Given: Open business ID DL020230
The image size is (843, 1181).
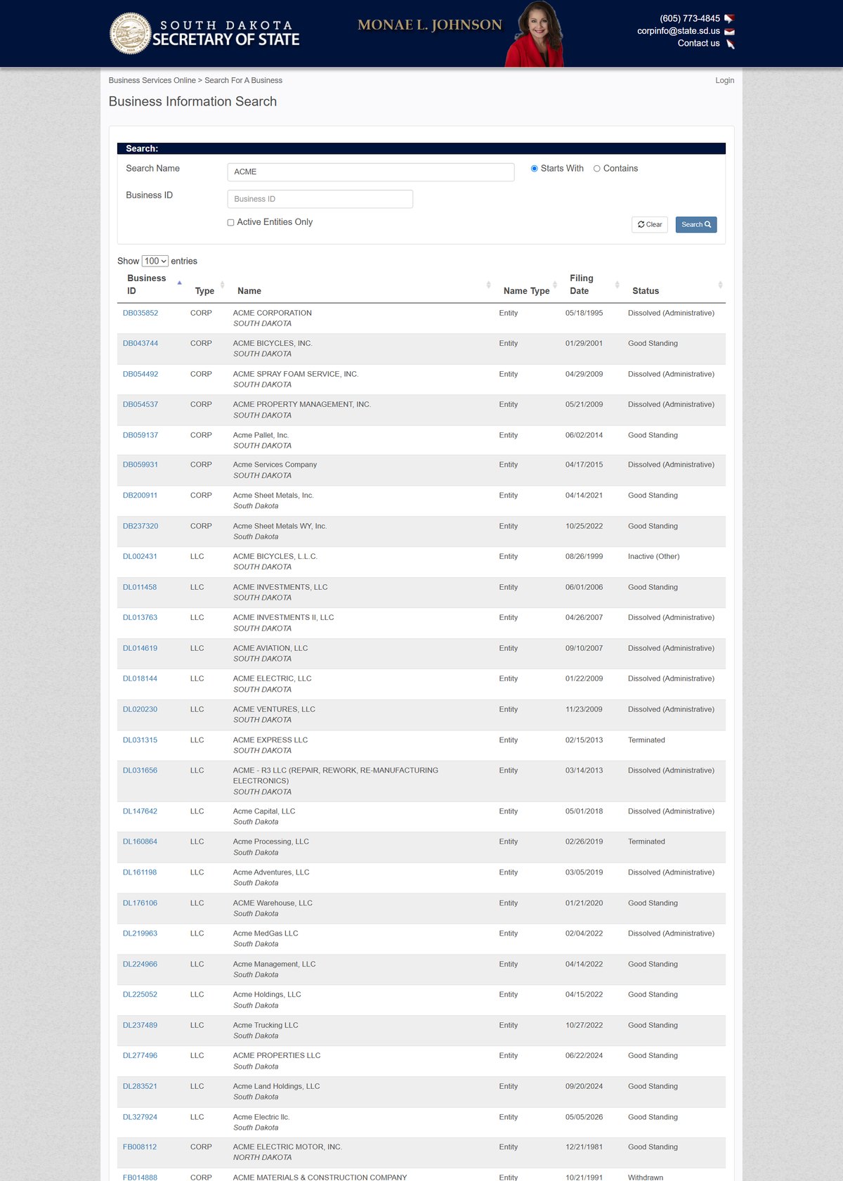Looking at the screenshot, I should point(140,709).
